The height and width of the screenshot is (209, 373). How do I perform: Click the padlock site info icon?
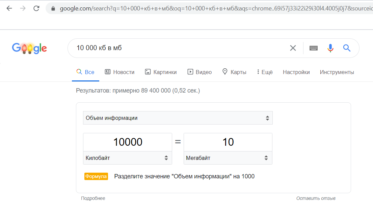point(53,8)
